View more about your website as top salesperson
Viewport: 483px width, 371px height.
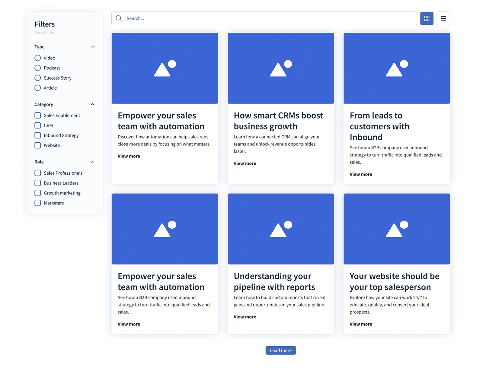360,324
